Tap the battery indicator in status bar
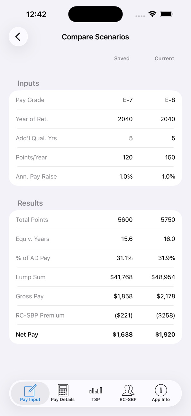The image size is (191, 416). [167, 14]
